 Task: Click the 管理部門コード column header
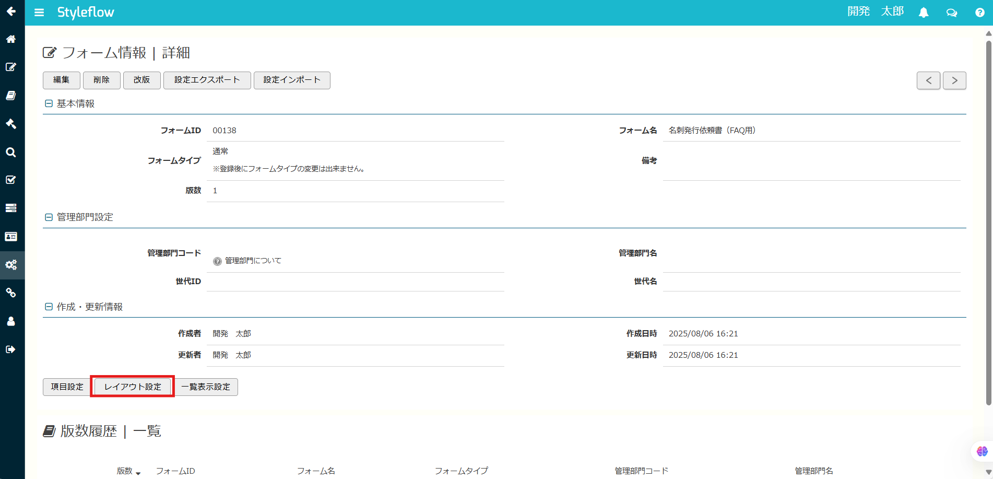642,471
